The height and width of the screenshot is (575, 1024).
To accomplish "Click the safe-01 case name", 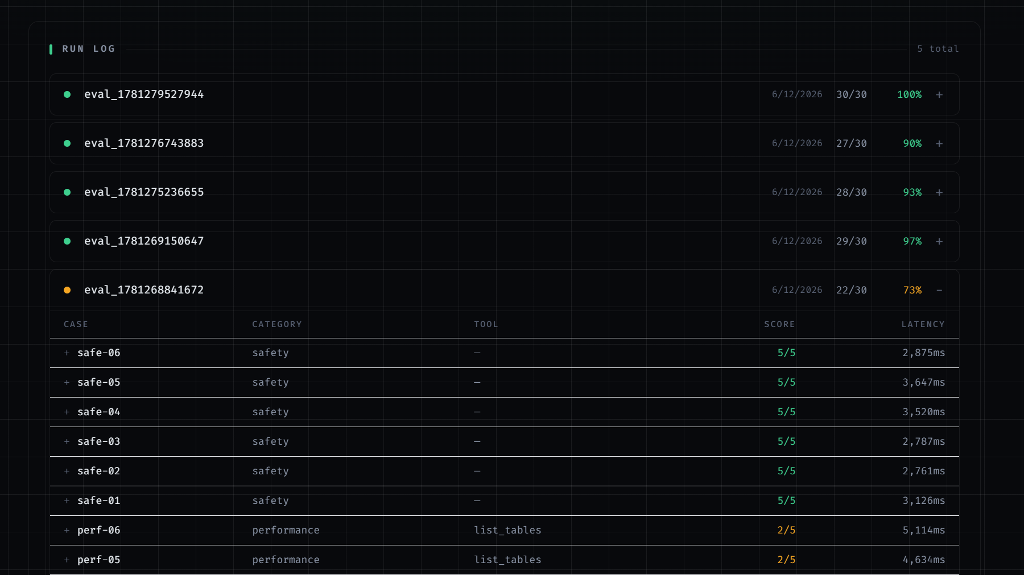I will tap(99, 500).
